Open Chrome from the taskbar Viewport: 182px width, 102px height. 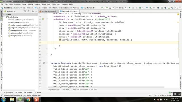pos(28,99)
